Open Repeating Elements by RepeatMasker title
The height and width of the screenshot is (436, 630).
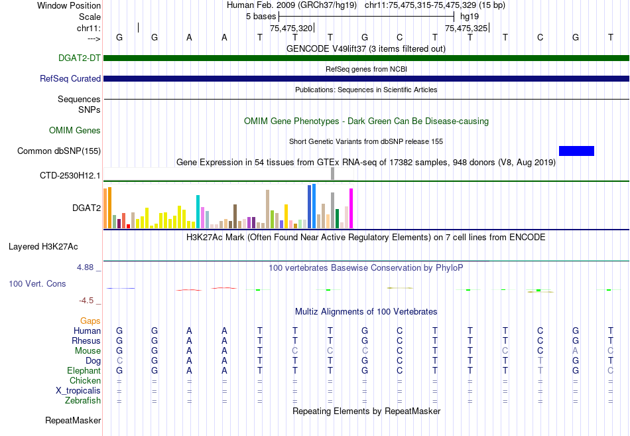367,411
